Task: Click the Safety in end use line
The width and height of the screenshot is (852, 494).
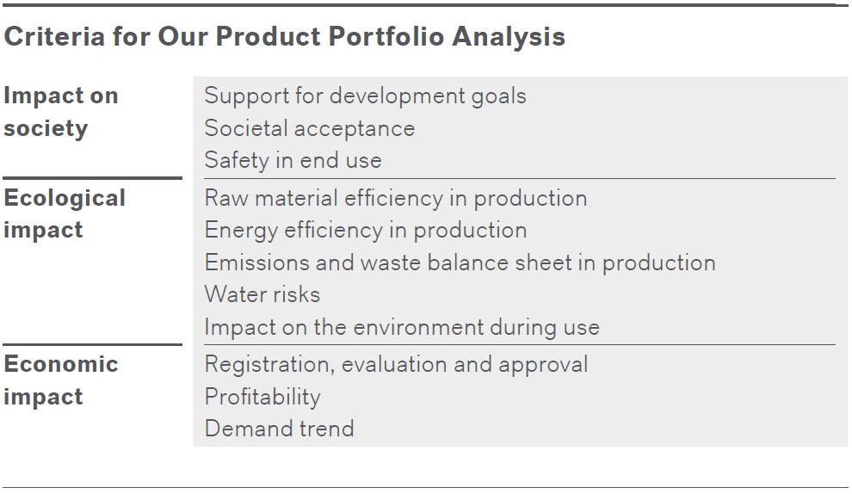Action: [293, 160]
